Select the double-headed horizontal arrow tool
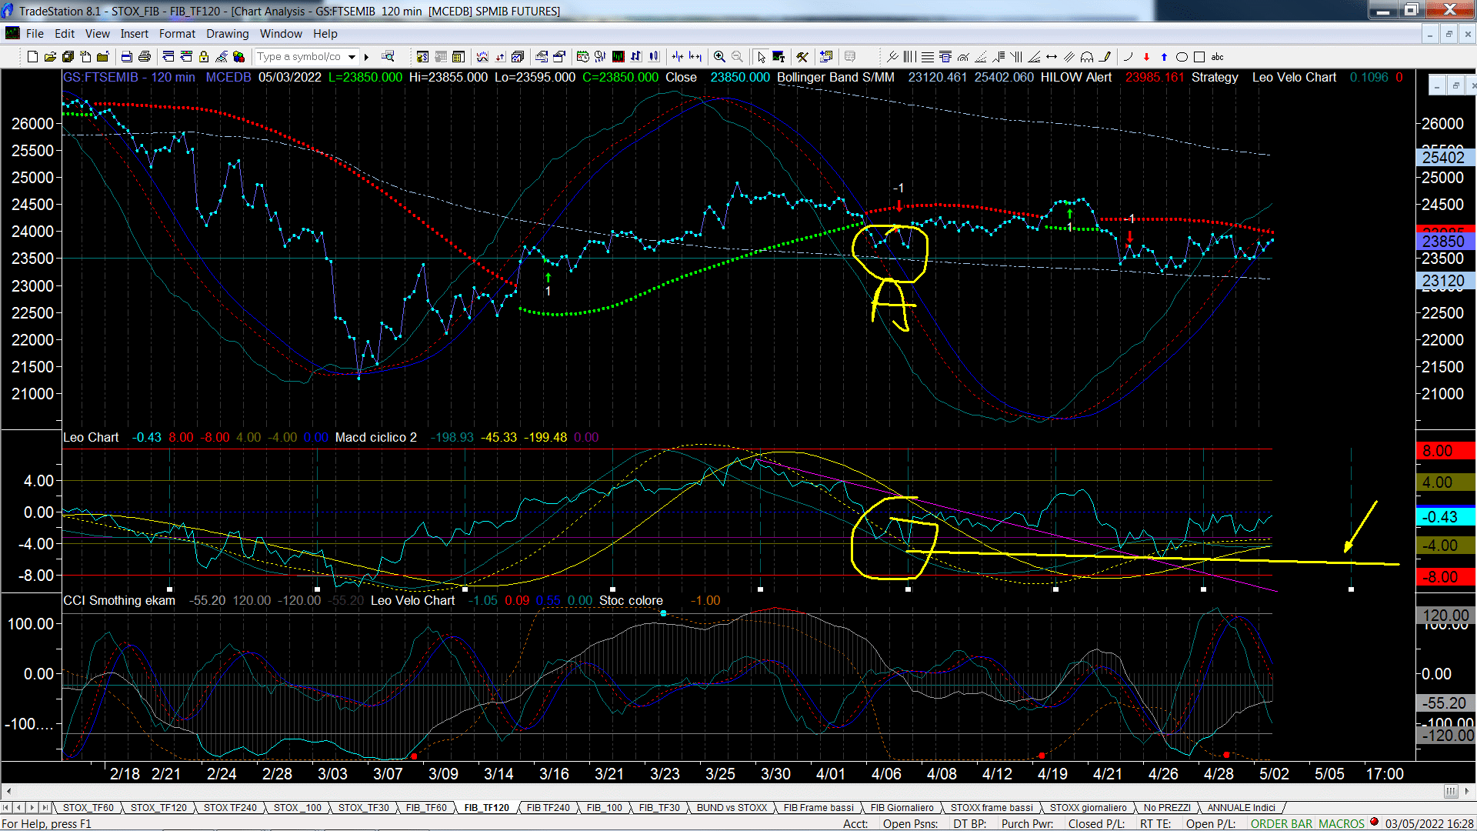Image resolution: width=1477 pixels, height=831 pixels. (x=1052, y=57)
